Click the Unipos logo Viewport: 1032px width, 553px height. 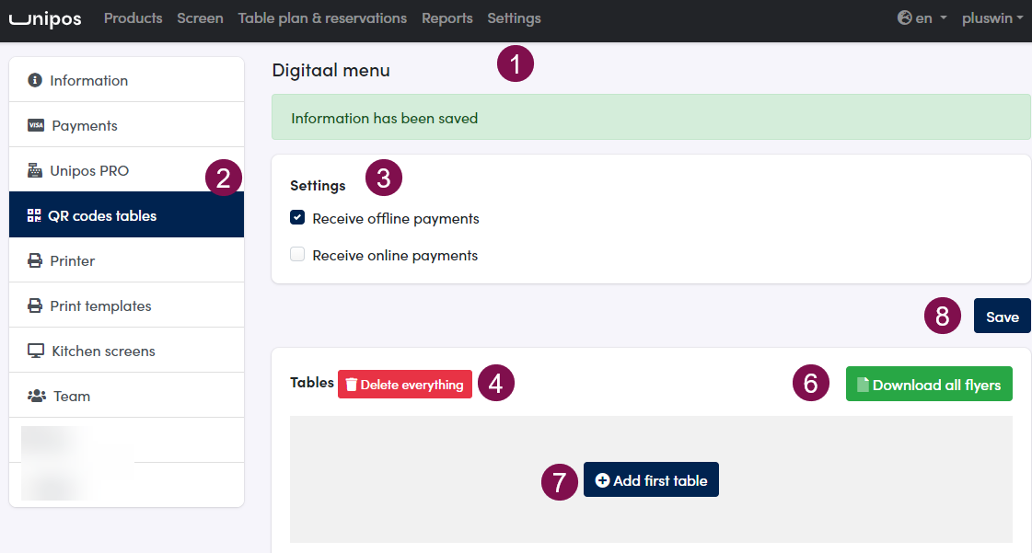coord(45,18)
